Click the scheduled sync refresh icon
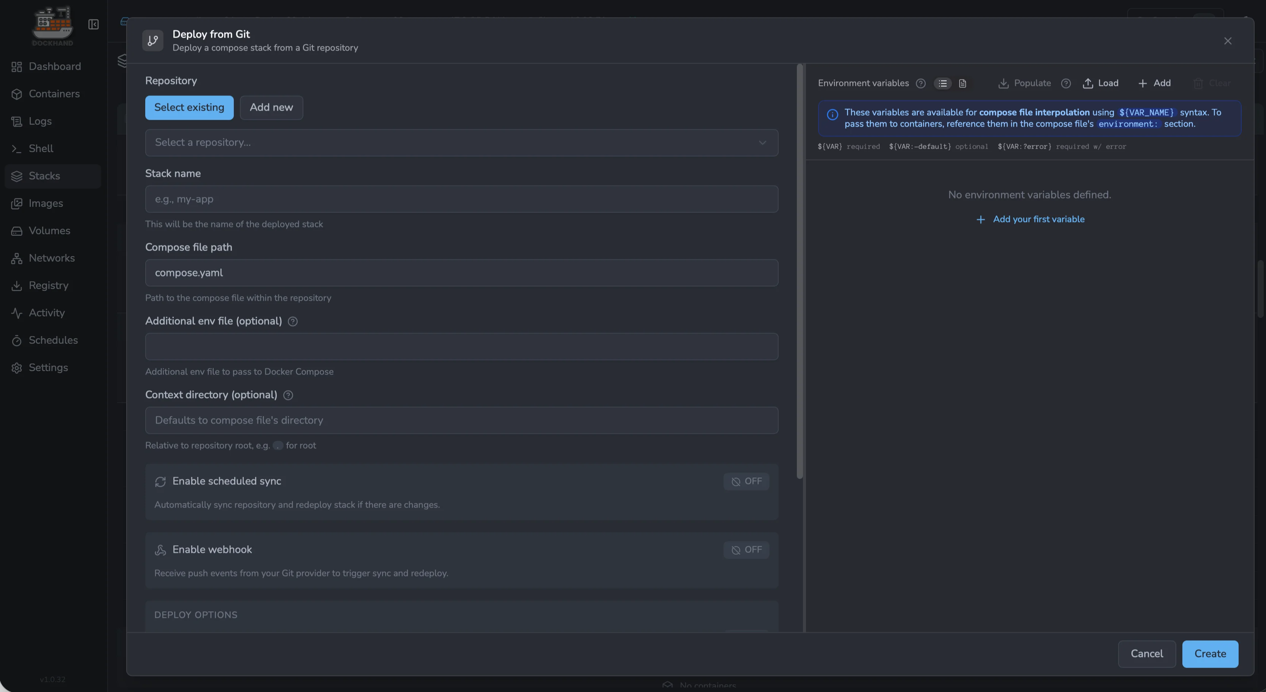Screen dimensions: 1266x692 tap(160, 482)
